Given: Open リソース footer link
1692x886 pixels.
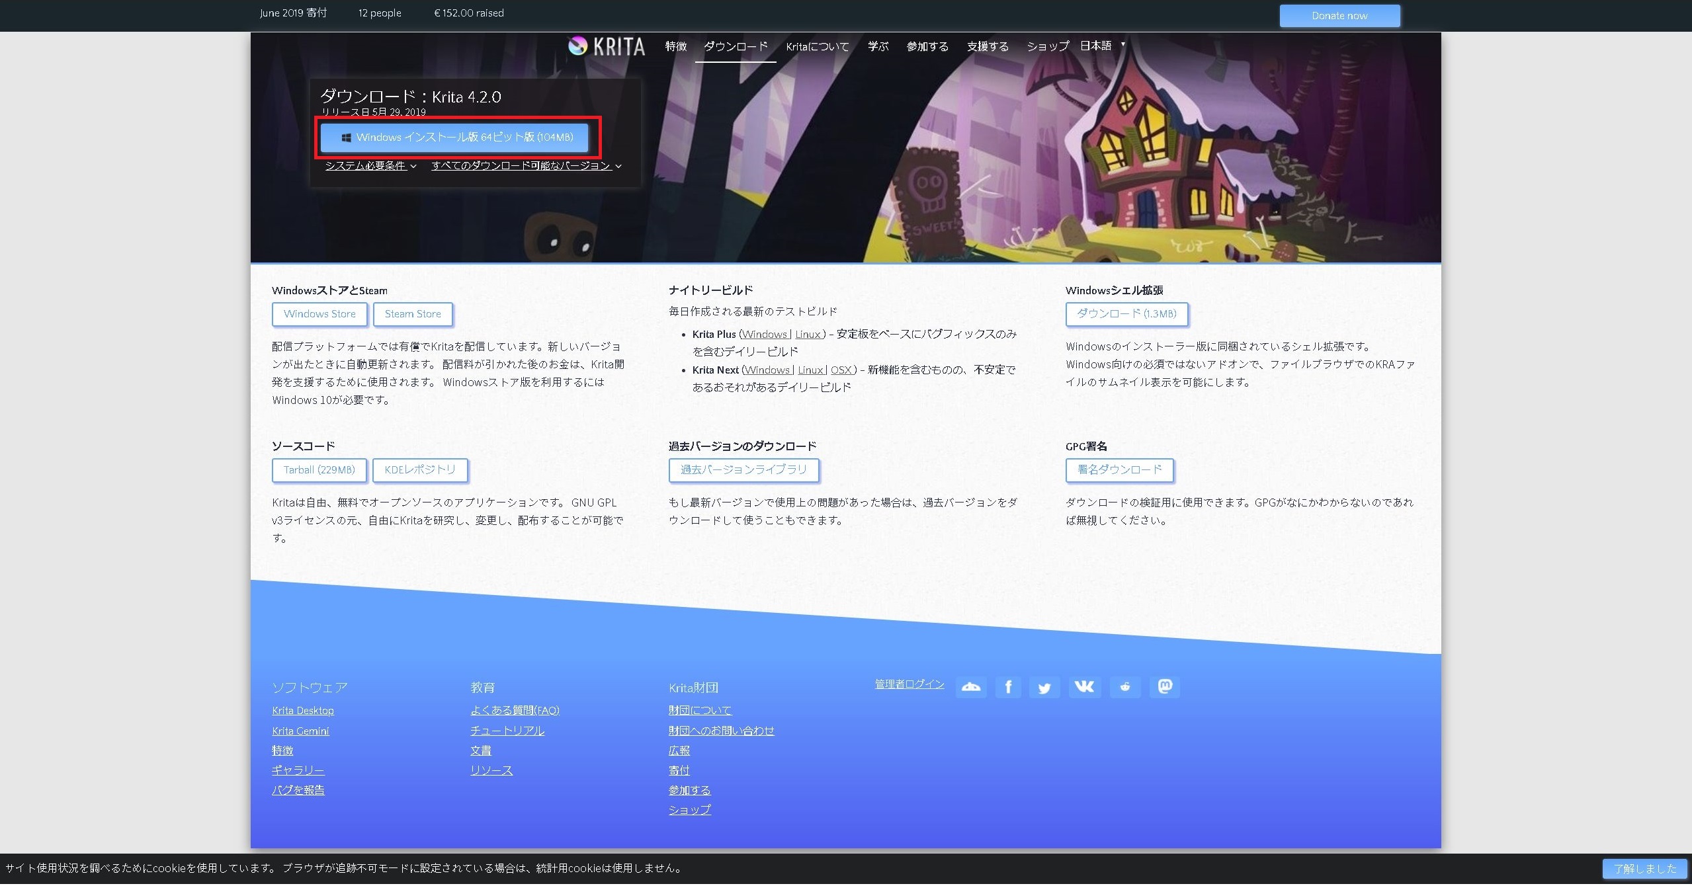Looking at the screenshot, I should pyautogui.click(x=491, y=771).
